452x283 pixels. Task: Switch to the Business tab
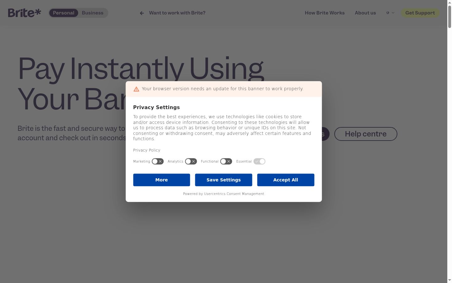[93, 13]
